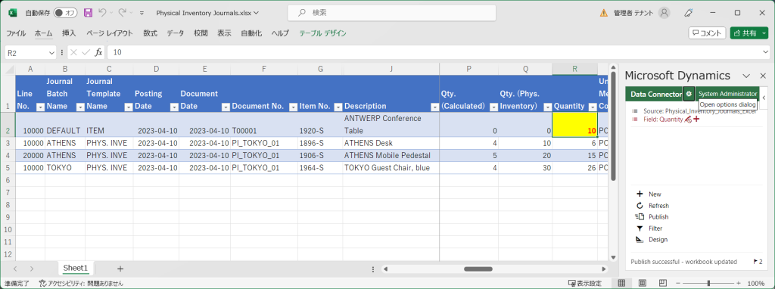Click the Data Connector header label
775x289 pixels.
click(x=656, y=94)
